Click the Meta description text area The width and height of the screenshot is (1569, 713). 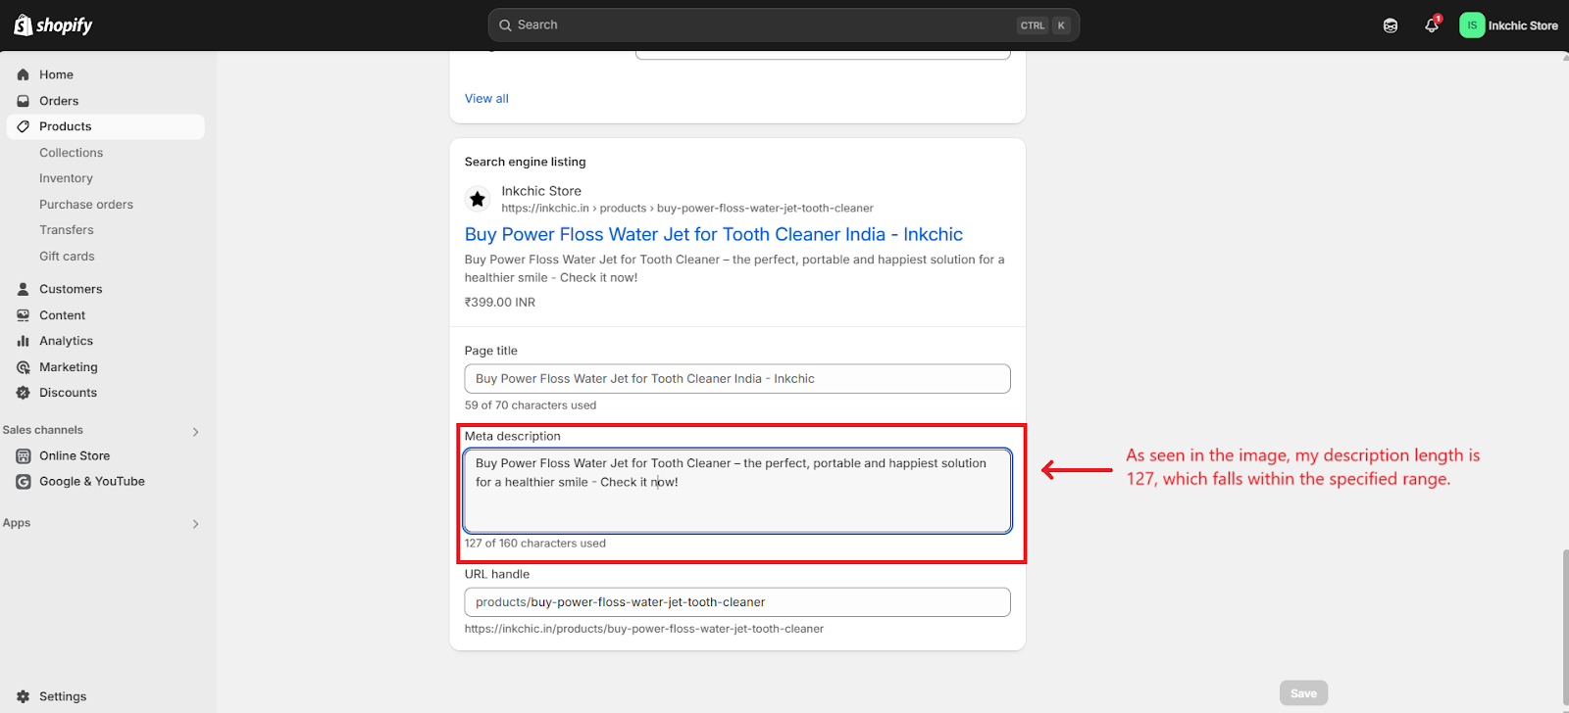737,491
